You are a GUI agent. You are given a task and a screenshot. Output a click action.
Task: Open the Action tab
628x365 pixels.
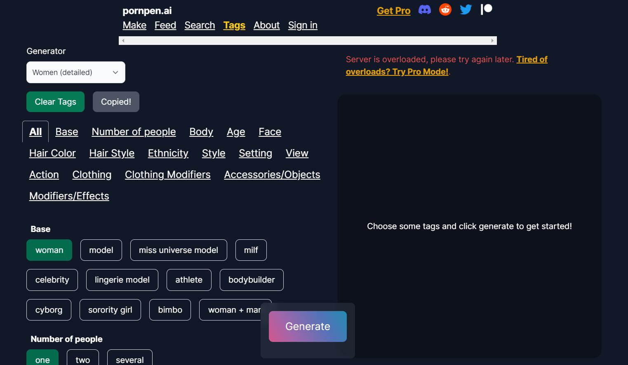[44, 175]
